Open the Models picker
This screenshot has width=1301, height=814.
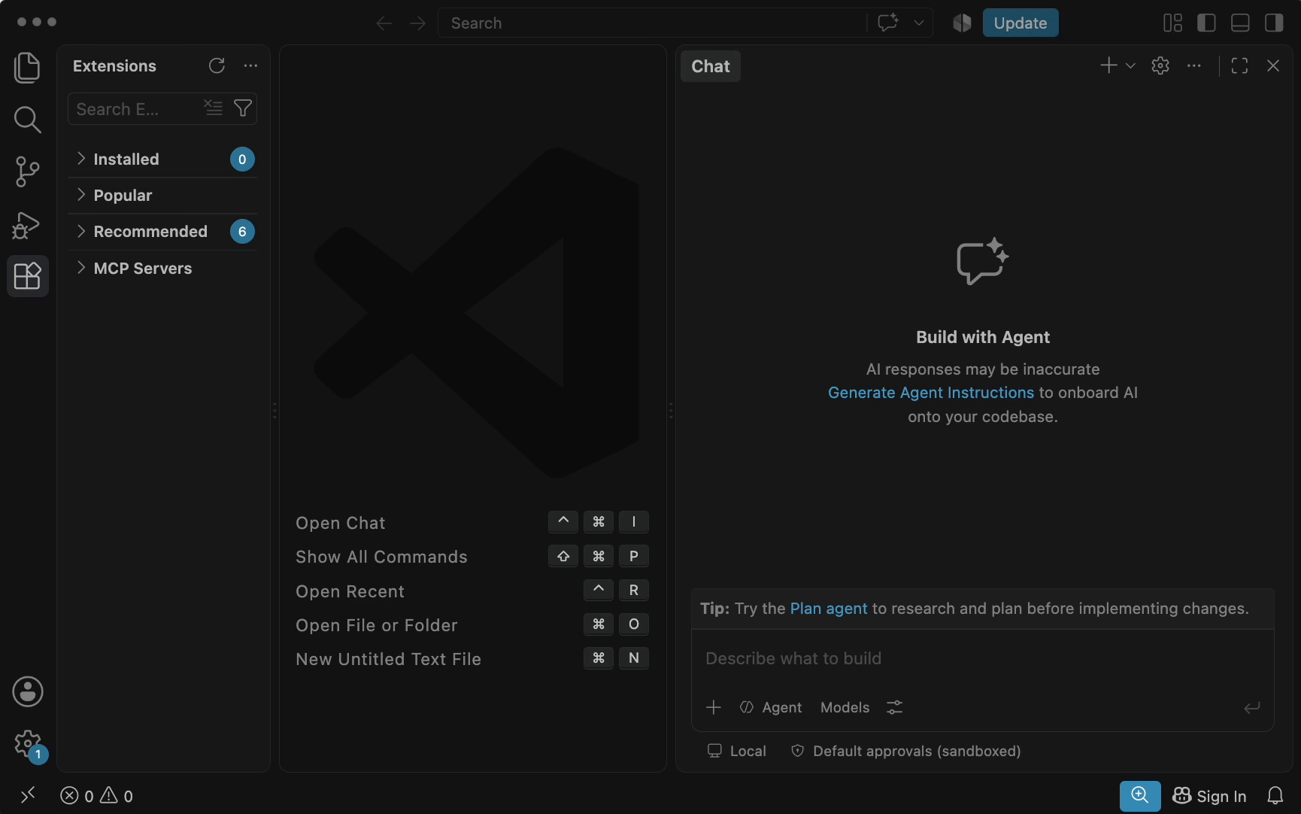pyautogui.click(x=845, y=707)
